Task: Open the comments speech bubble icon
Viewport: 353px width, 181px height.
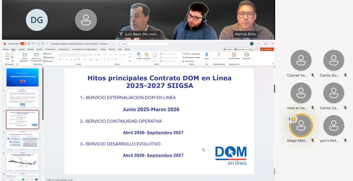Action: pos(257,49)
